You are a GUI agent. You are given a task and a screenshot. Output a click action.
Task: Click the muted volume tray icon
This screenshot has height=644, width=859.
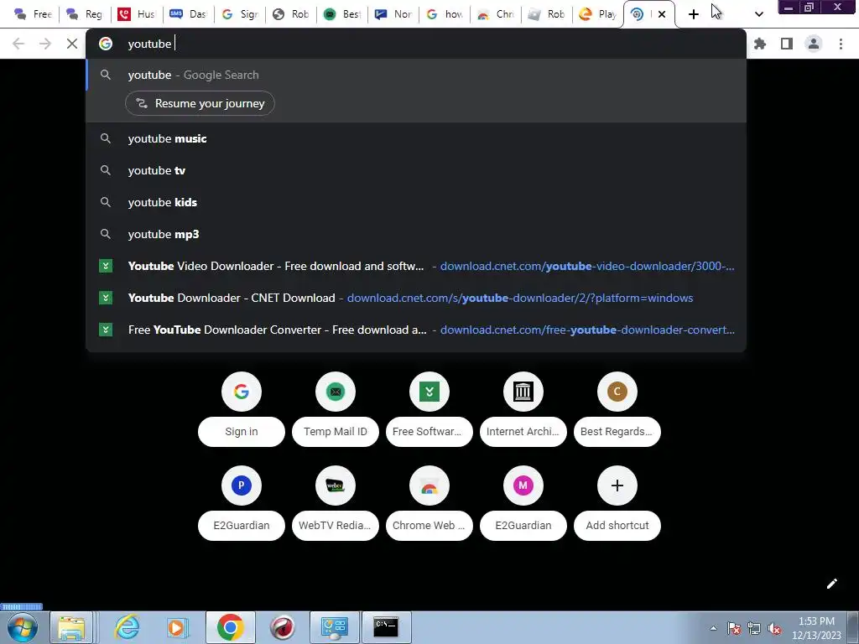point(774,628)
